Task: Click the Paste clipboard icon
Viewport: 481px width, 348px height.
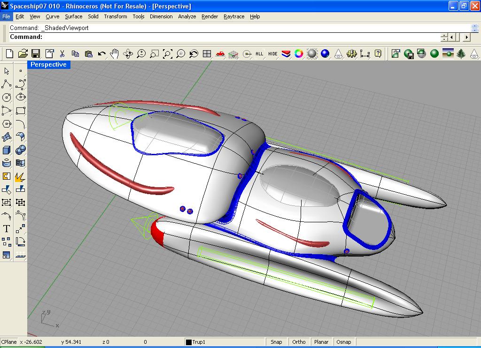Action: pyautogui.click(x=89, y=54)
